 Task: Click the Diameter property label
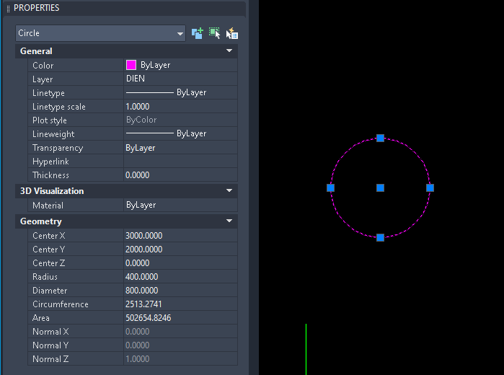50,291
